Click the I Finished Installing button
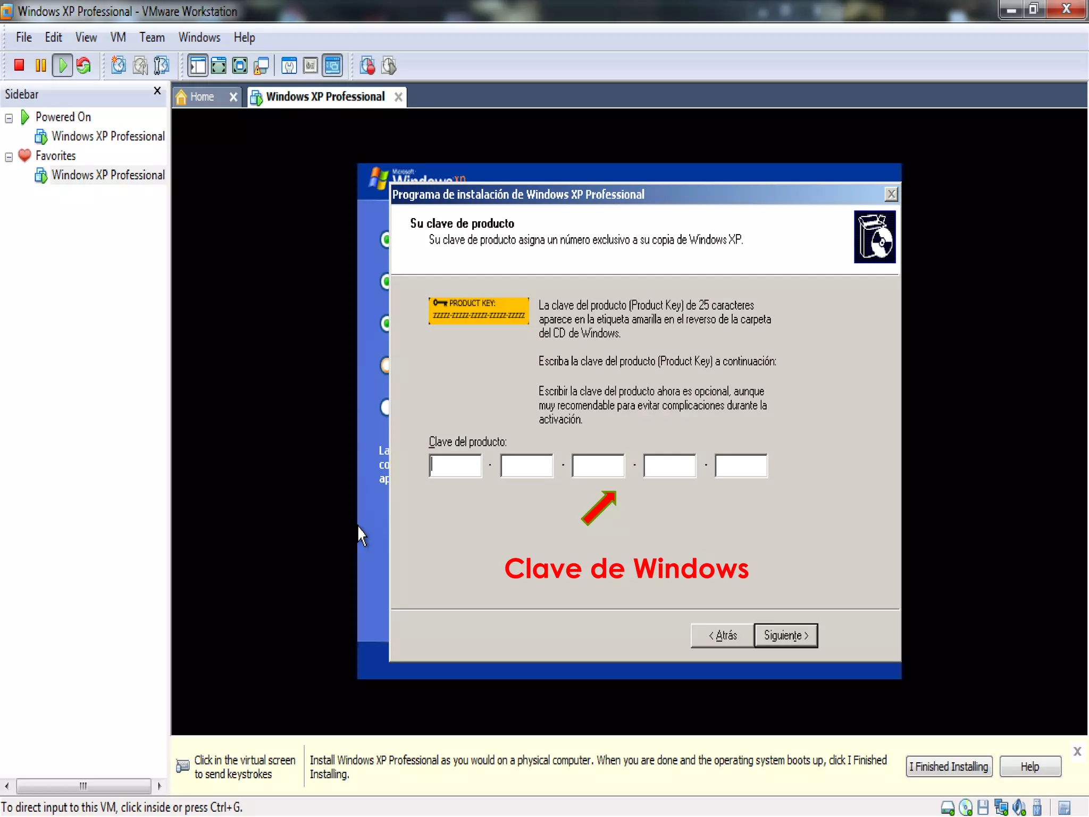Viewport: 1089px width, 817px height. [x=949, y=766]
